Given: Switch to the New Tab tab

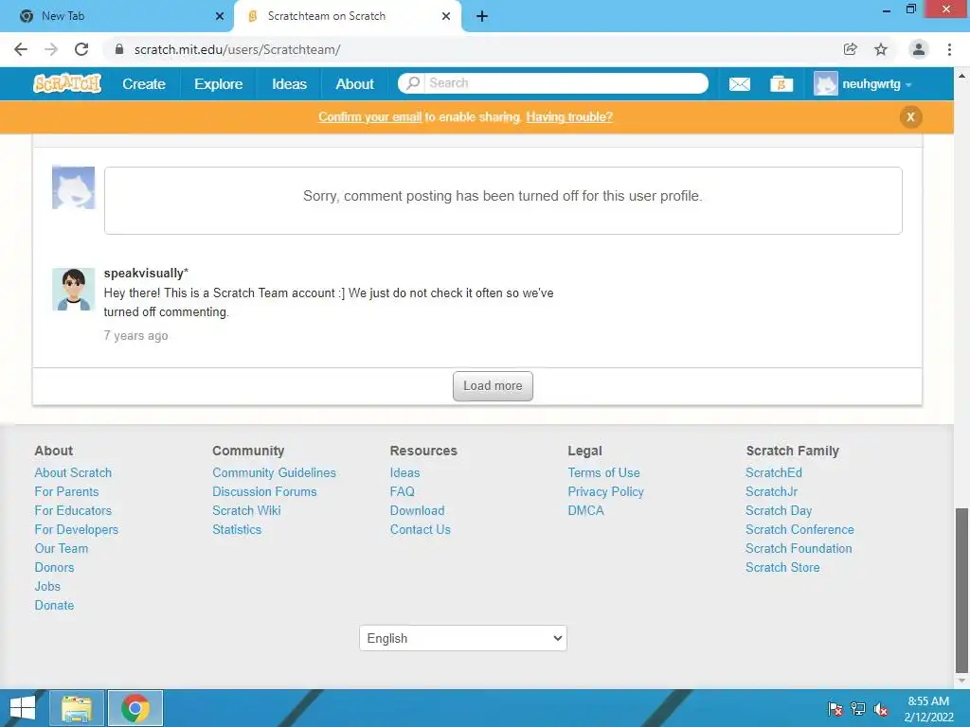Looking at the screenshot, I should pyautogui.click(x=117, y=16).
